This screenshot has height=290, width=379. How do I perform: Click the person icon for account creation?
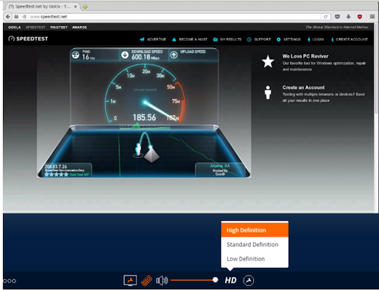pos(268,92)
